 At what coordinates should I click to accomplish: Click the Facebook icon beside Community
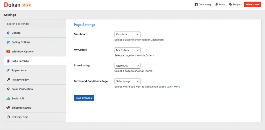(x=196, y=5)
